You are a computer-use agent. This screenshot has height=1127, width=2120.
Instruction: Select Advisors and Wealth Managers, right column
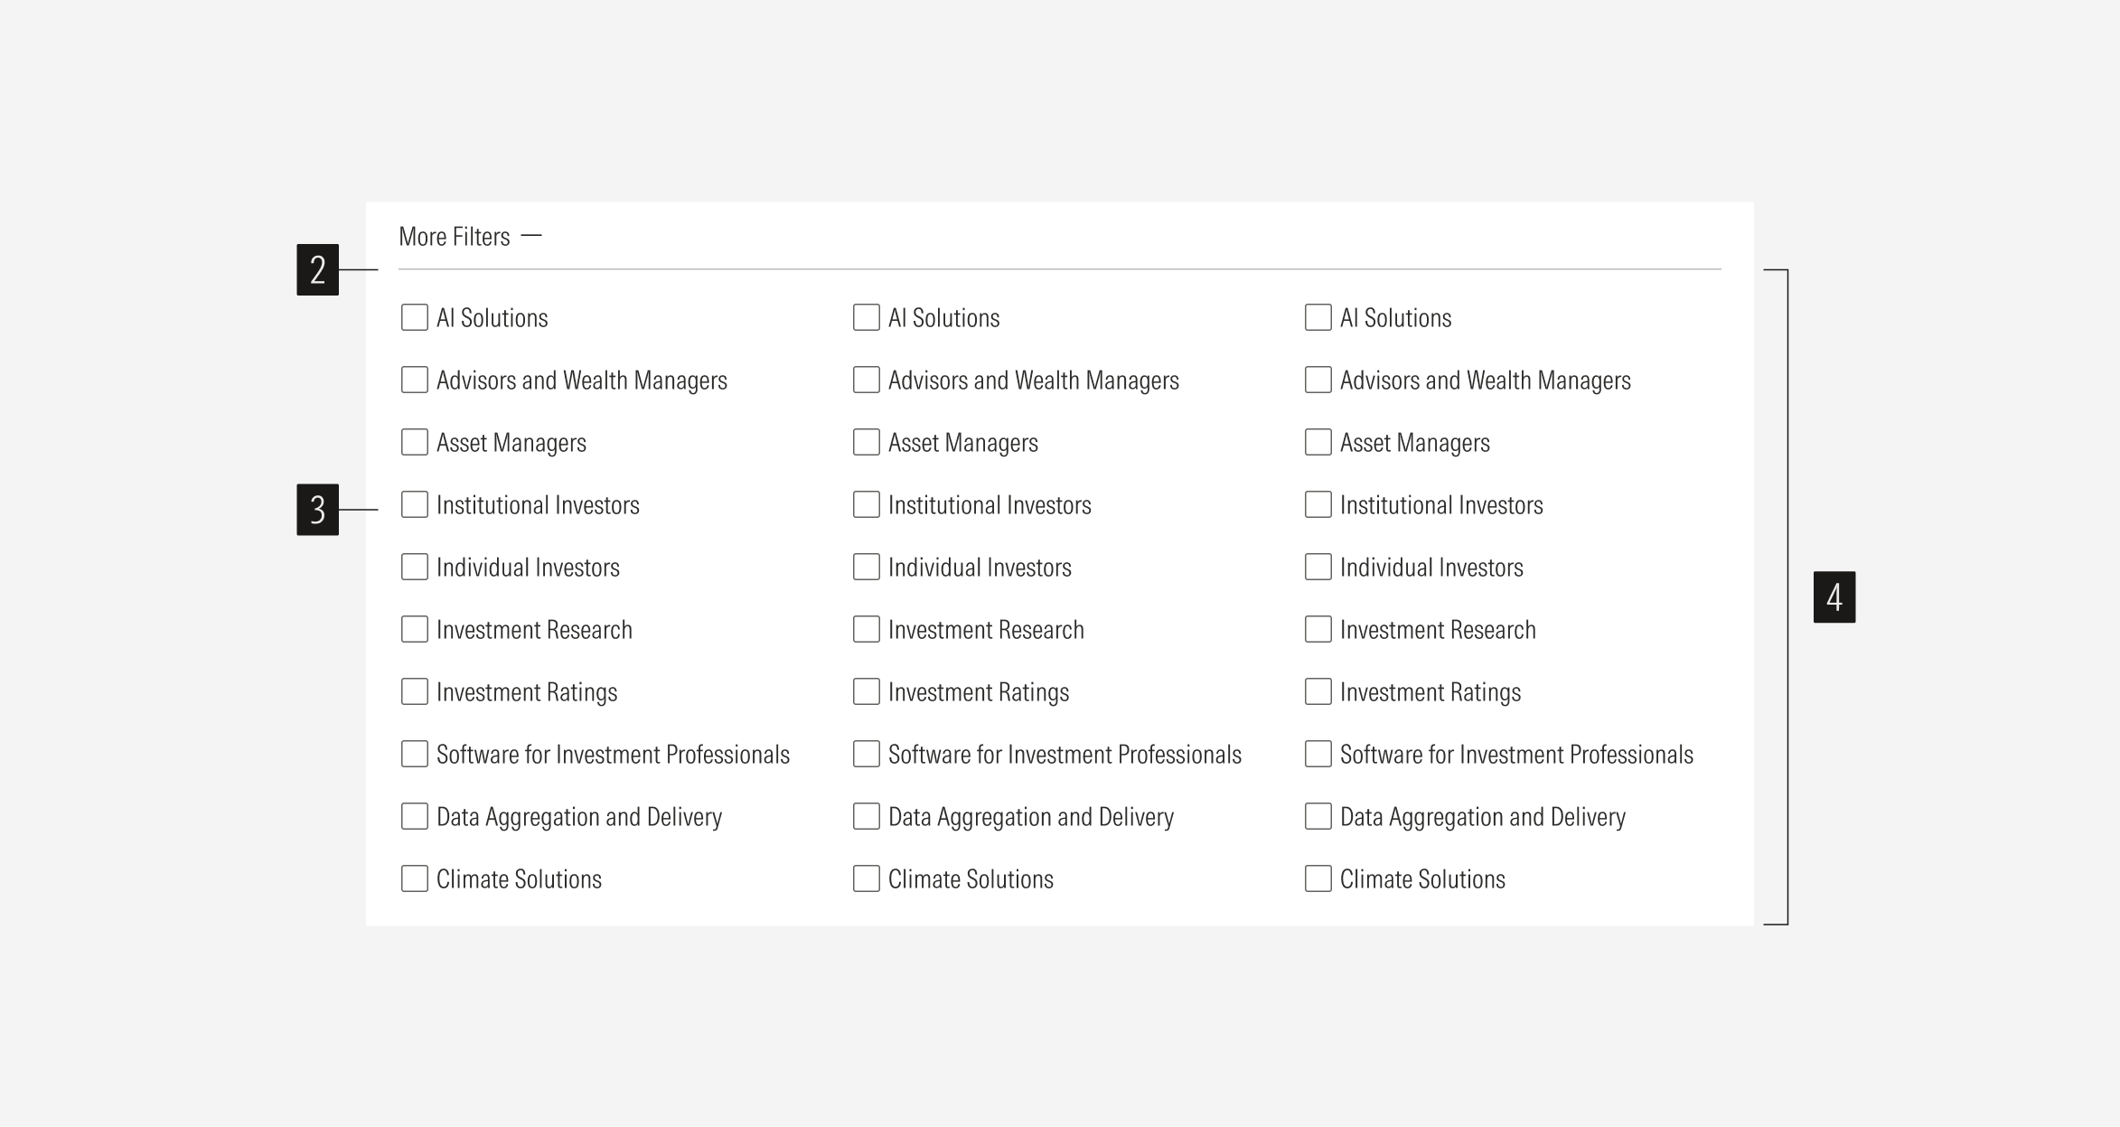(x=1318, y=380)
